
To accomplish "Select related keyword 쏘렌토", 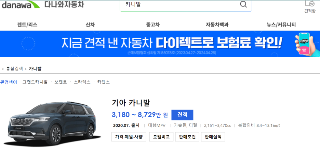I will 61,82.
